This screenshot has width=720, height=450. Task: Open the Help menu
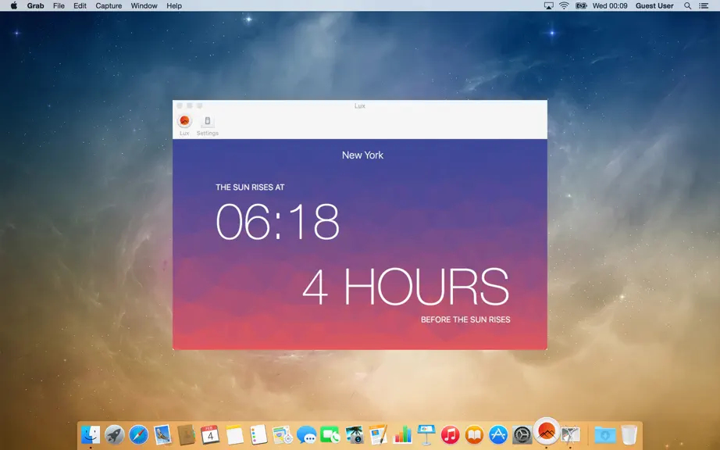coord(174,5)
